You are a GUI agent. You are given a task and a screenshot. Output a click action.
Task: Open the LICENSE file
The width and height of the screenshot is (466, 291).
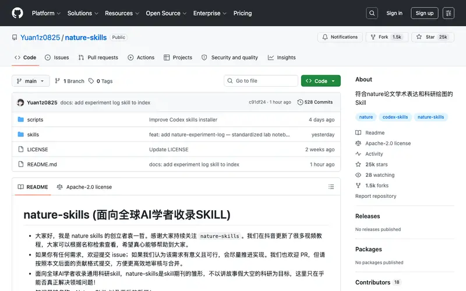pos(37,150)
